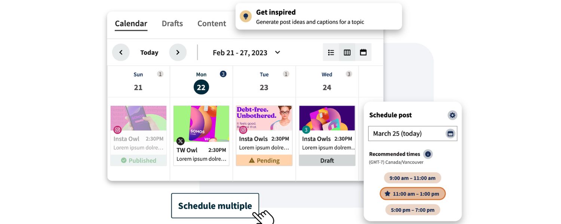Image resolution: width=561 pixels, height=224 pixels.
Task: Expand the Feb 21 - 27 date dropdown
Action: coord(277,52)
